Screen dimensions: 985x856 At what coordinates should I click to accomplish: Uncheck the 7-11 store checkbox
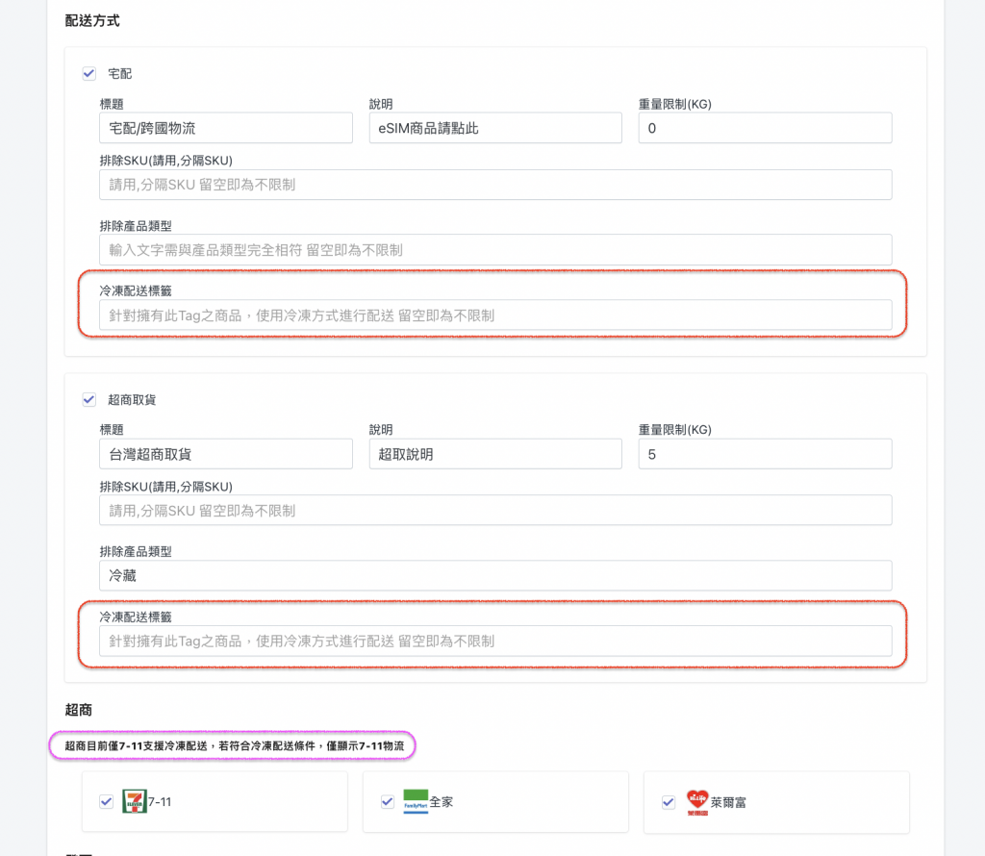pos(107,801)
